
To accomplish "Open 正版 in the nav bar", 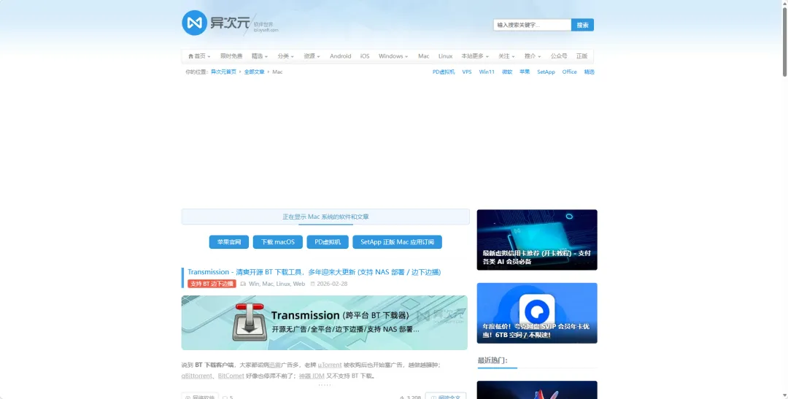I will 582,56.
